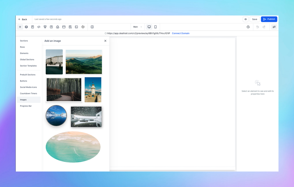294x187 pixels.
Task: Open the Countdown Timers category
Action: [x=28, y=93]
